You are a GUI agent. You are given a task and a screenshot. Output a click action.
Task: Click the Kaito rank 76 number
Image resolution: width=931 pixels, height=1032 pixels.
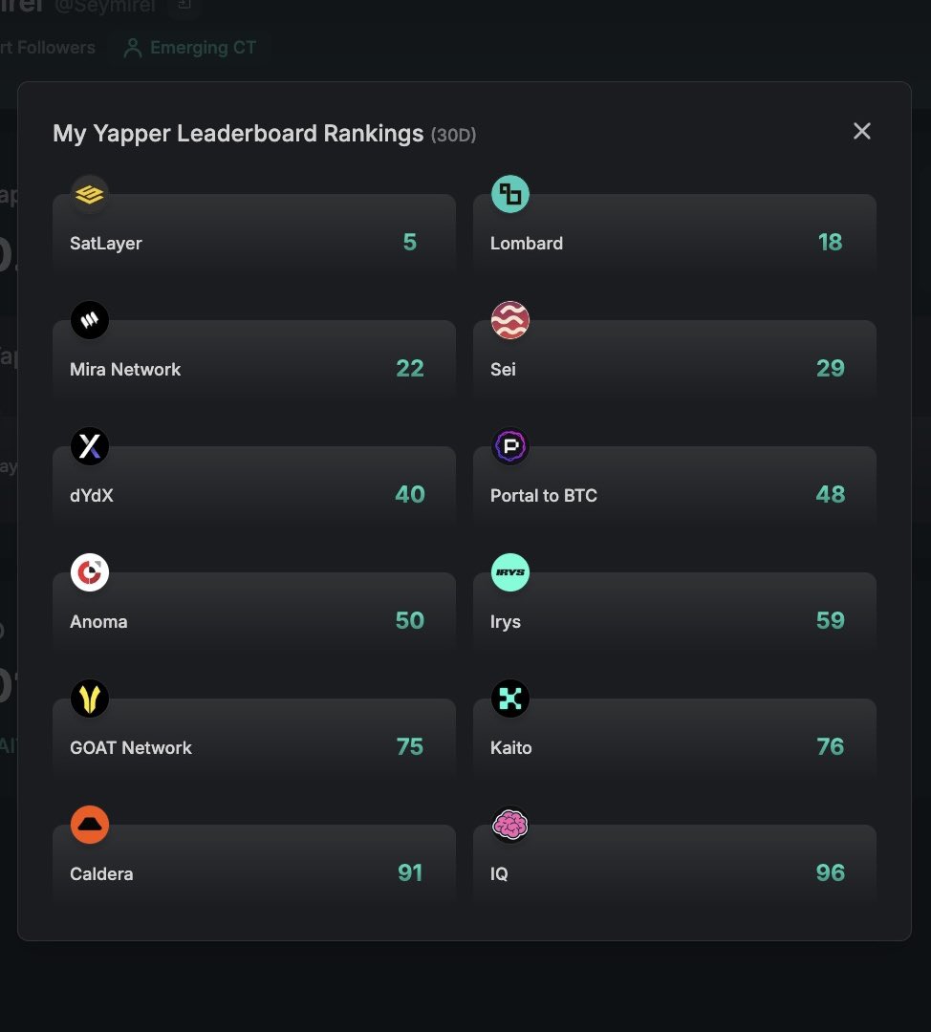pyautogui.click(x=830, y=747)
